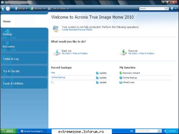This screenshot has height=134, width=179.
Task: Click the system protection warning icon
Action: 56,29
